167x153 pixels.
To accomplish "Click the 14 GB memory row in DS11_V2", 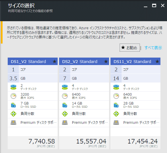I will tap(135, 79).
